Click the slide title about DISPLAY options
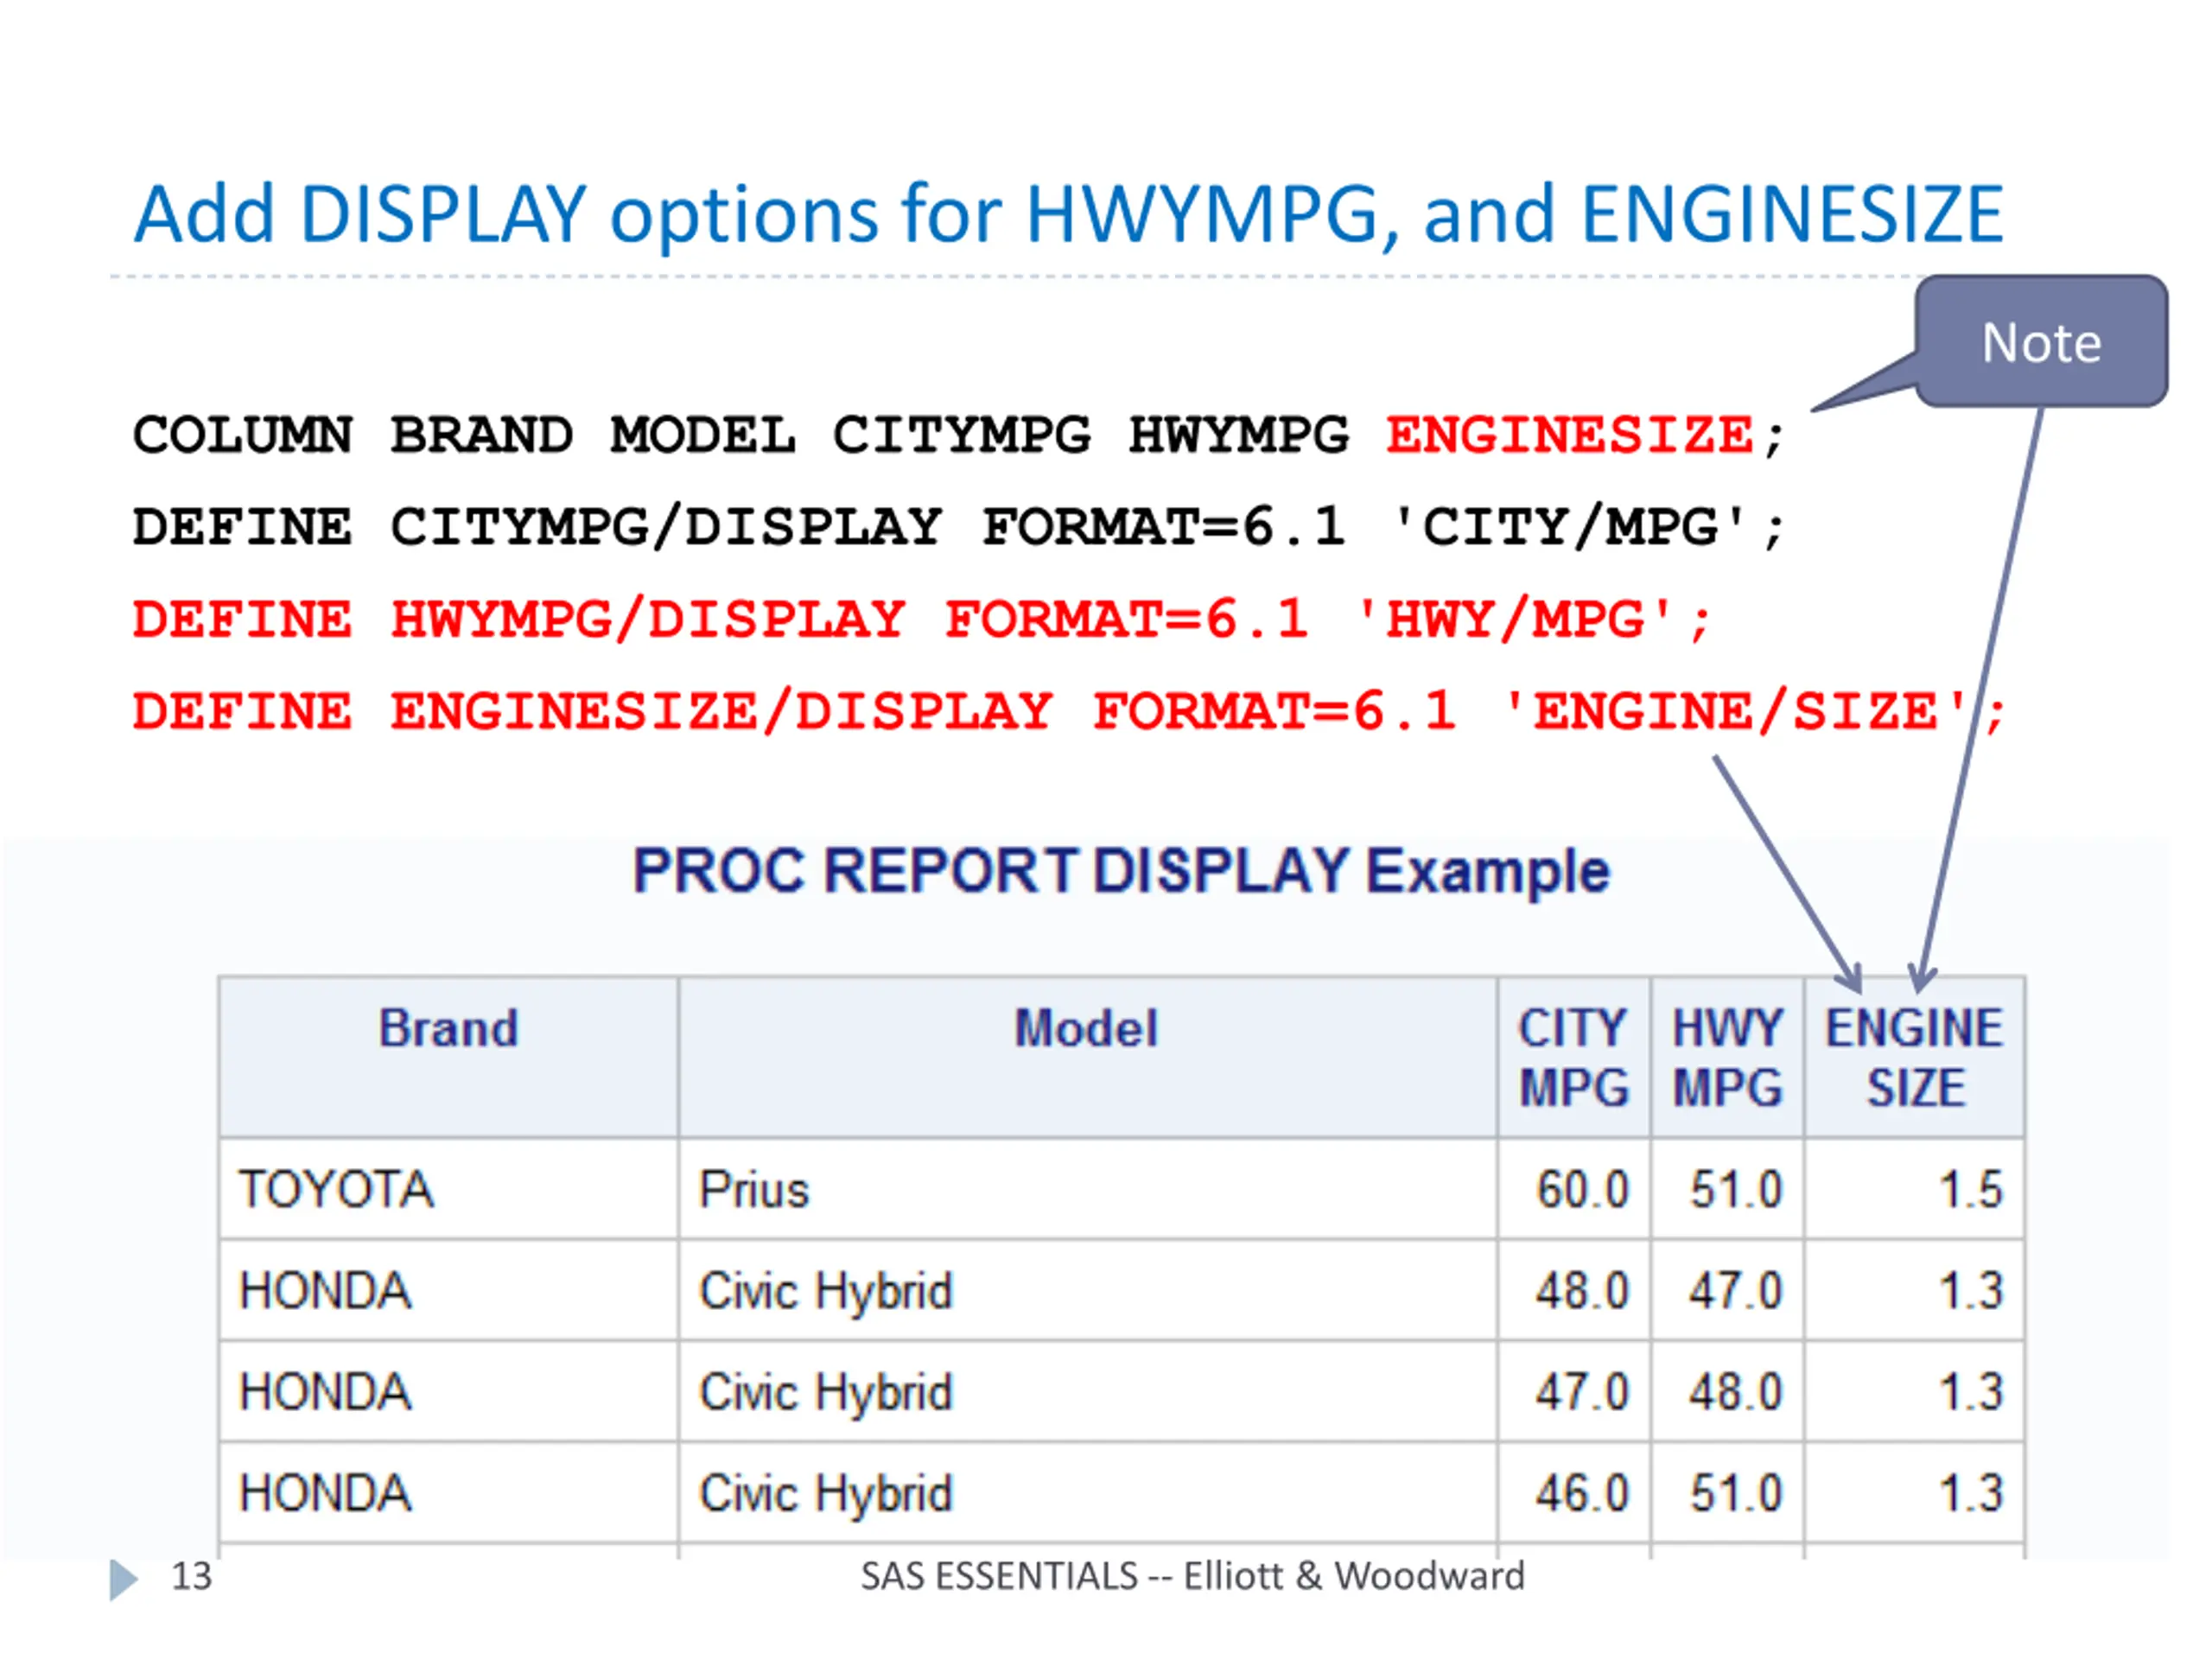 (x=1068, y=214)
